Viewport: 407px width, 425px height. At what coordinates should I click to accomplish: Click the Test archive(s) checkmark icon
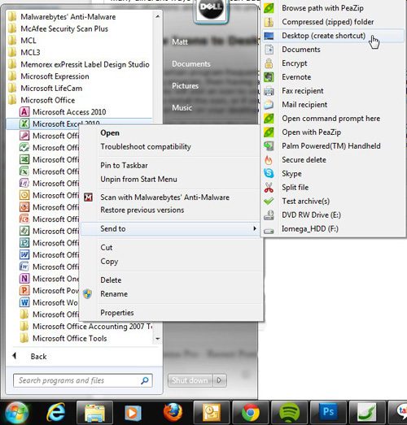point(269,201)
